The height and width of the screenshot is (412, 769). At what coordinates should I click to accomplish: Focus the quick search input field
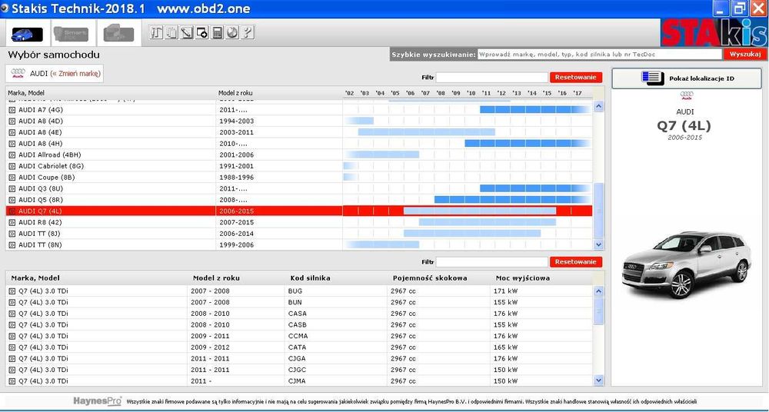coord(600,55)
